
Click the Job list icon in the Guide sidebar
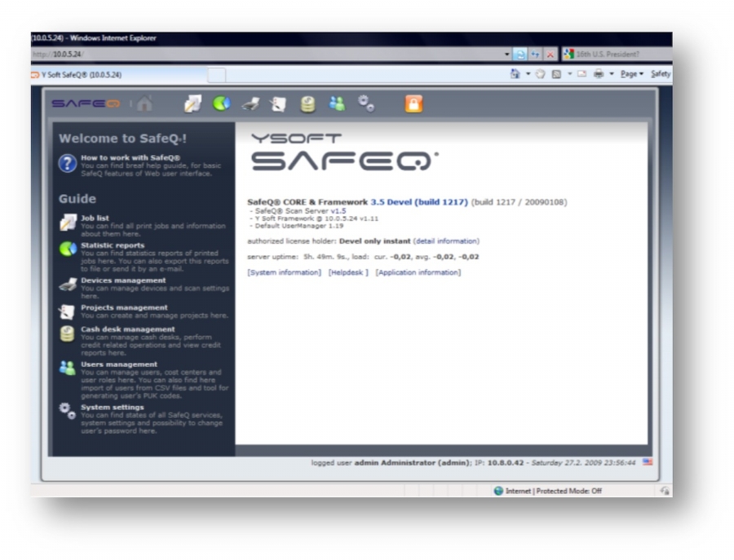68,223
